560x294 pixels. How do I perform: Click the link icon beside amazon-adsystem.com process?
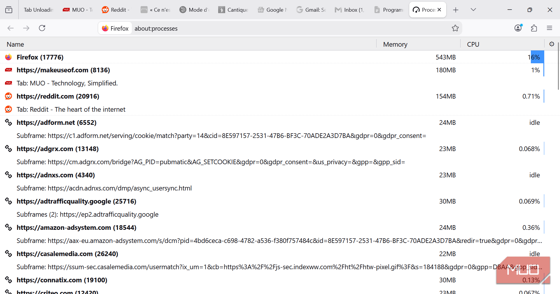[8, 227]
